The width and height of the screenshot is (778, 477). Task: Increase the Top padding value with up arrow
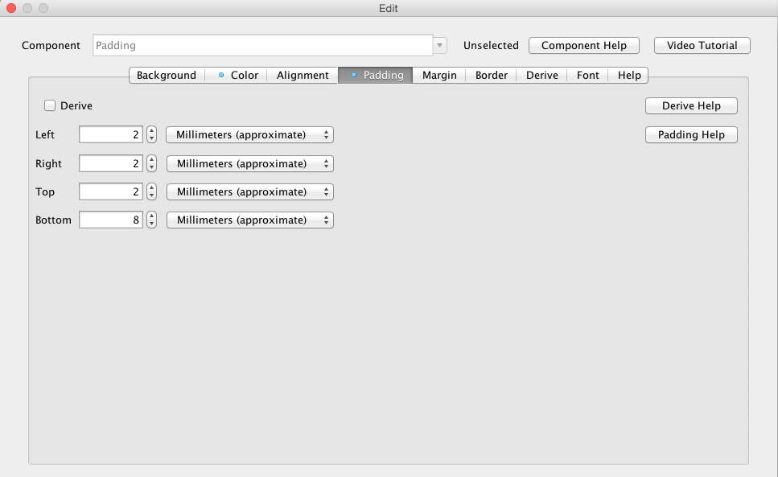(x=151, y=188)
